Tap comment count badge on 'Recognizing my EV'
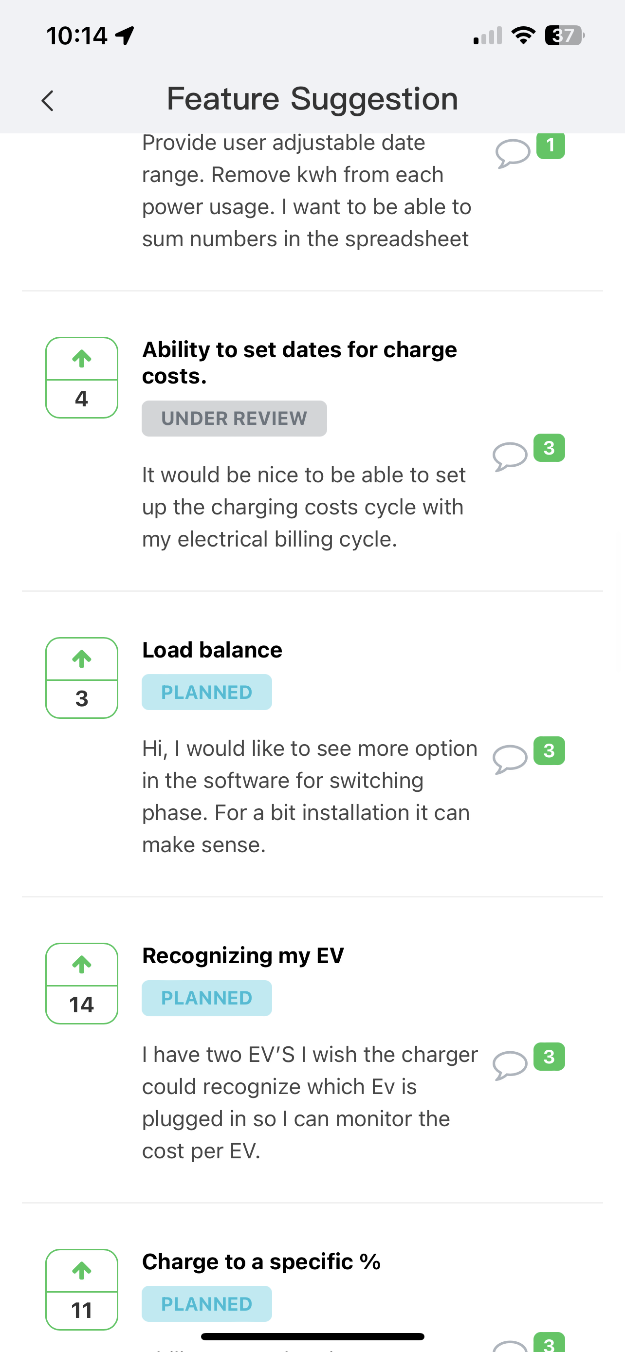The height and width of the screenshot is (1352, 625). click(549, 1057)
